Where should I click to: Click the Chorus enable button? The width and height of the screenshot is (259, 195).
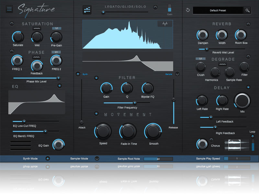pyautogui.click(x=211, y=140)
